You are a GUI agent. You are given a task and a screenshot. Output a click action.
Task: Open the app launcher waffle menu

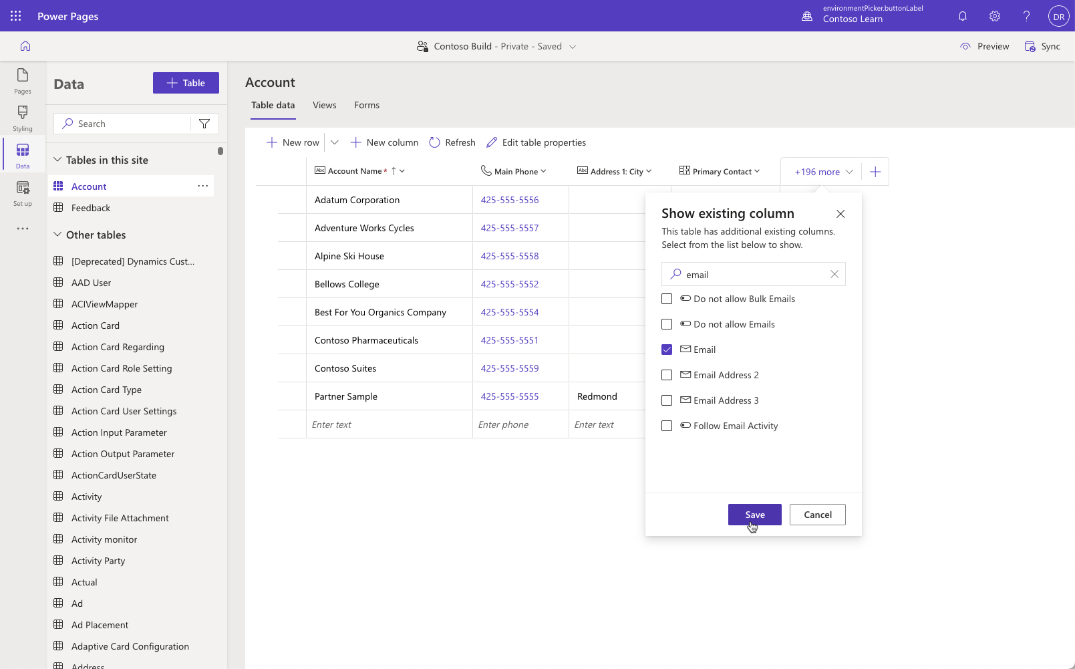(x=15, y=15)
